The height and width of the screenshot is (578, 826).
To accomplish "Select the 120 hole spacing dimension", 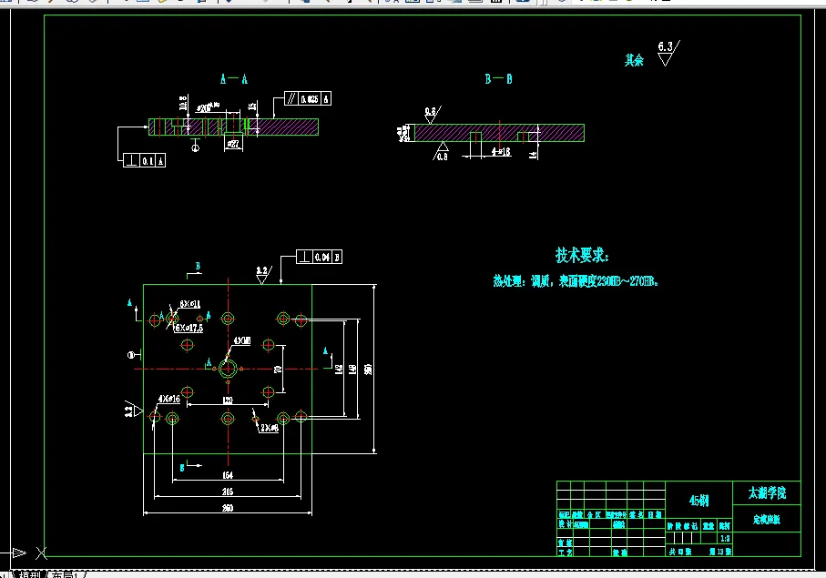I will click(x=228, y=401).
